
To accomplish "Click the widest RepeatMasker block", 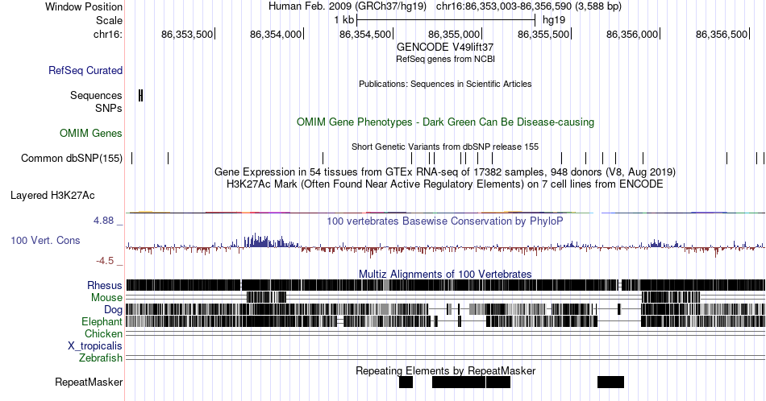I will point(459,382).
